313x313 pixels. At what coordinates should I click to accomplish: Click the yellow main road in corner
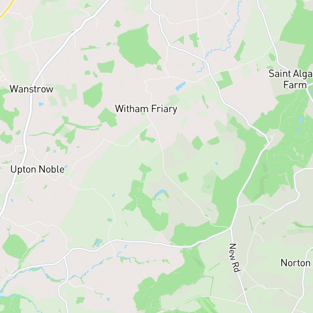[x=7, y=9]
